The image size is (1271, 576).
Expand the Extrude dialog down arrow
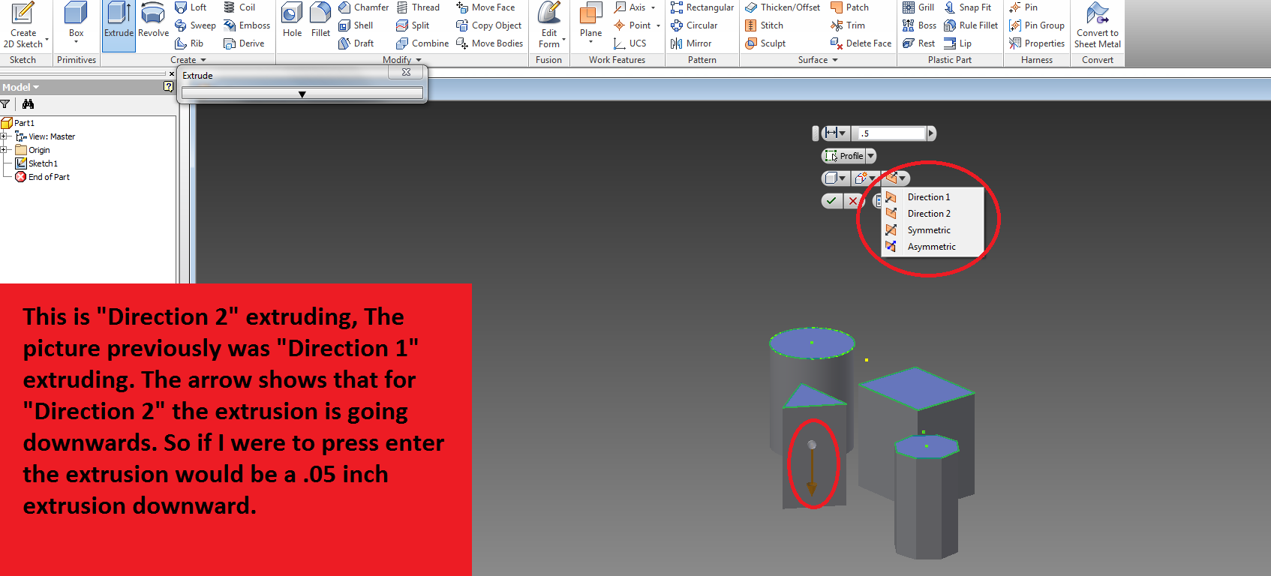tap(302, 94)
